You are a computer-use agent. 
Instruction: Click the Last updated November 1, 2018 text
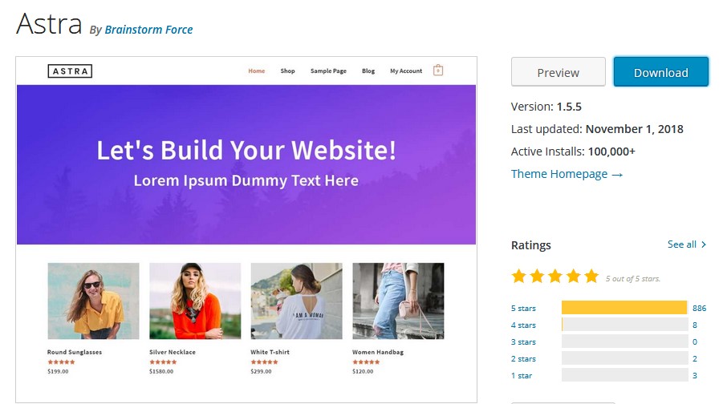(x=597, y=129)
